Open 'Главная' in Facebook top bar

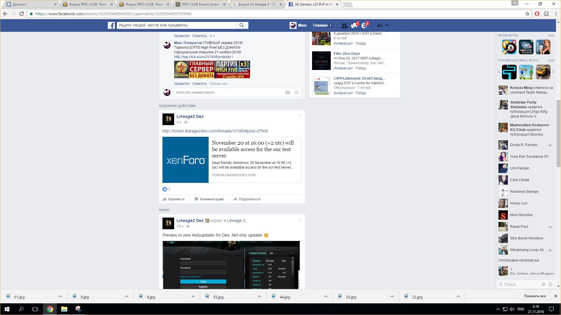[320, 25]
